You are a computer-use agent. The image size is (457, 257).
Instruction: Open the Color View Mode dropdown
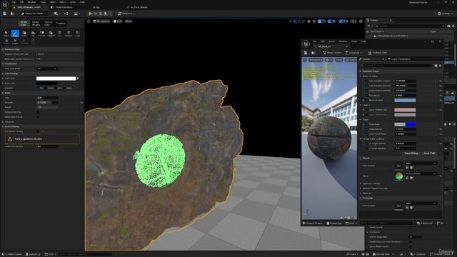[47, 69]
